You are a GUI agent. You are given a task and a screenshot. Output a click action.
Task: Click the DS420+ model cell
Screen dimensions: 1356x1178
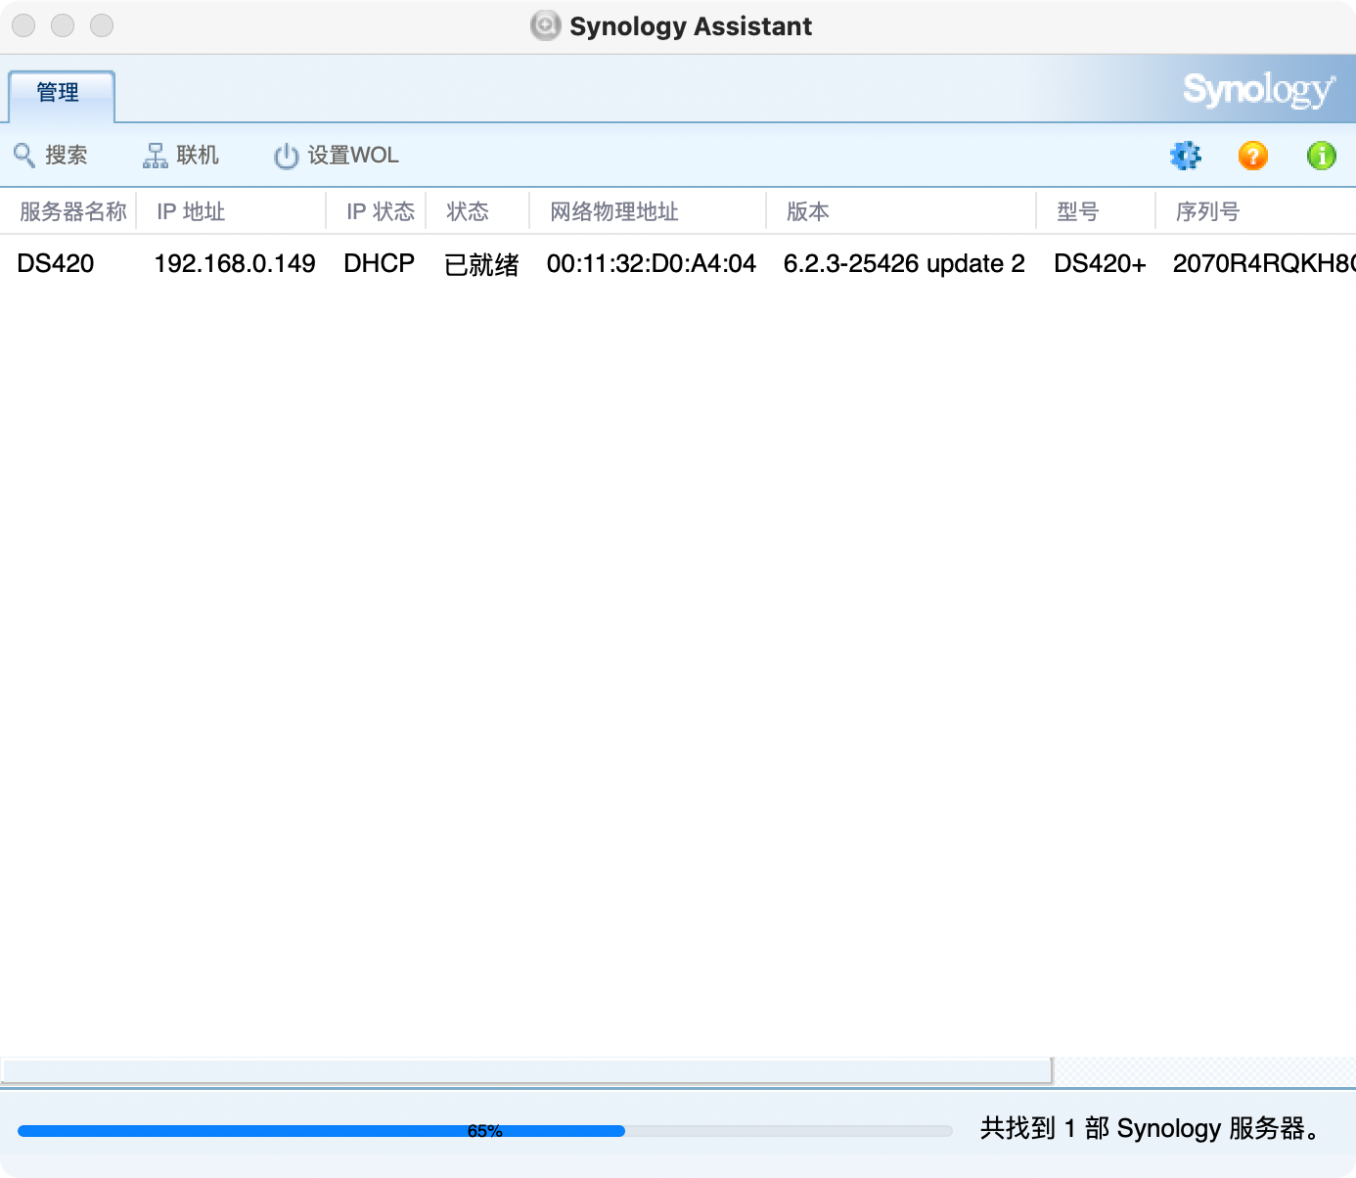pos(1100,264)
